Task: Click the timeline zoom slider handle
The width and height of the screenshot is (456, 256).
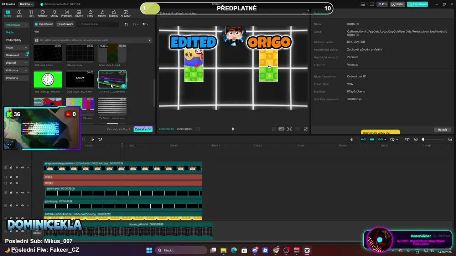Action: click(x=423, y=139)
